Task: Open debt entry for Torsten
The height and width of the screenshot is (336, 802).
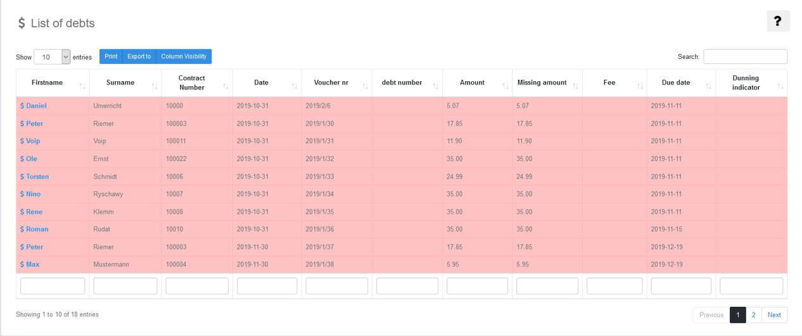Action: (35, 176)
